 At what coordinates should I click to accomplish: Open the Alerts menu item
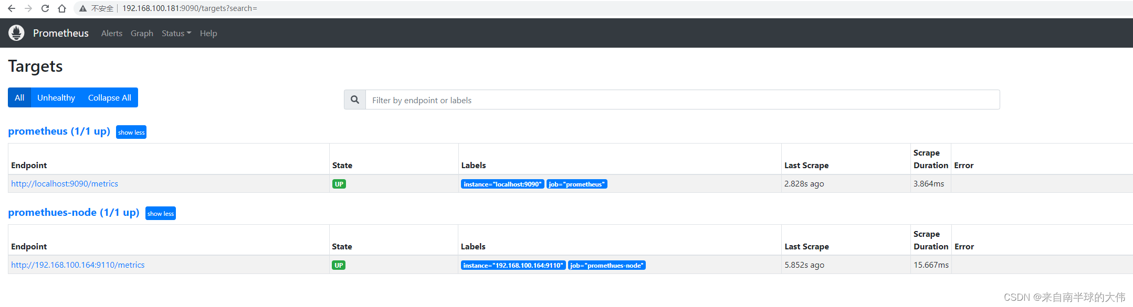pos(112,33)
